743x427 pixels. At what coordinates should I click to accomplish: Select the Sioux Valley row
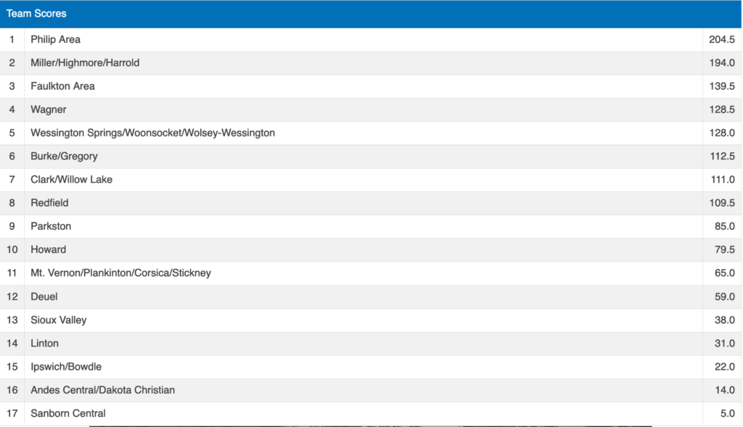[58, 320]
